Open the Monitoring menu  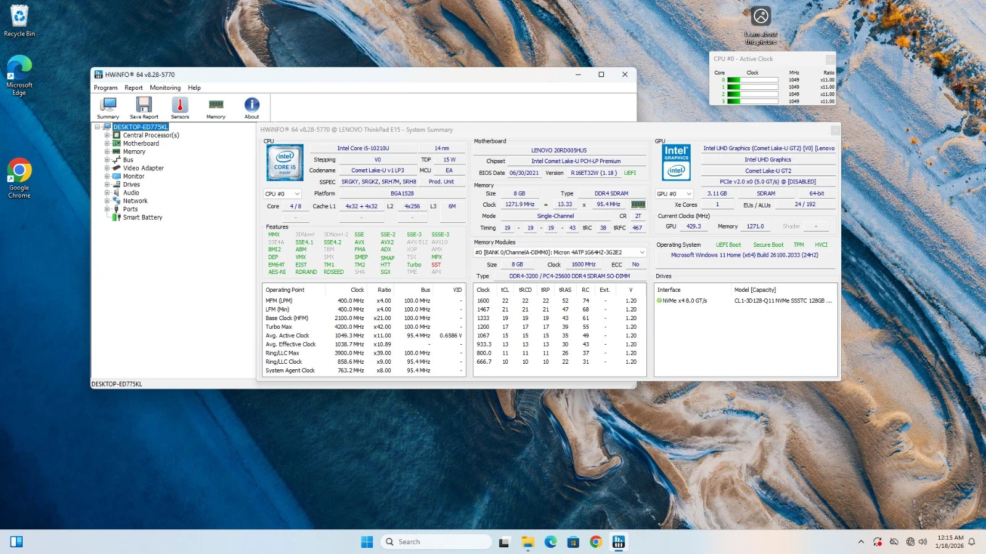tap(165, 88)
